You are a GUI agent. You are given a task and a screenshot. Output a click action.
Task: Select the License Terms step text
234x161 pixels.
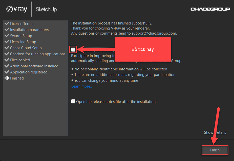[22, 24]
